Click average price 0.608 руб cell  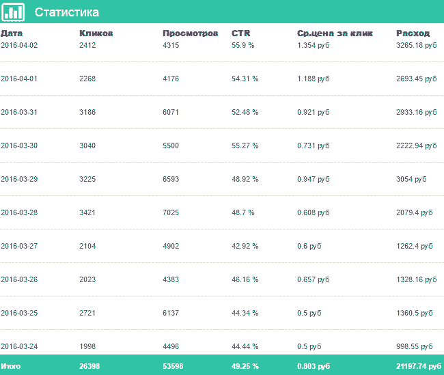click(313, 212)
